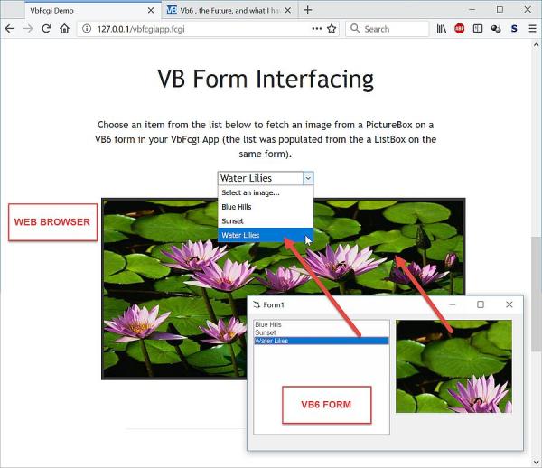The height and width of the screenshot is (468, 542).
Task: Click the Adblock Plus ABP icon
Action: (460, 29)
